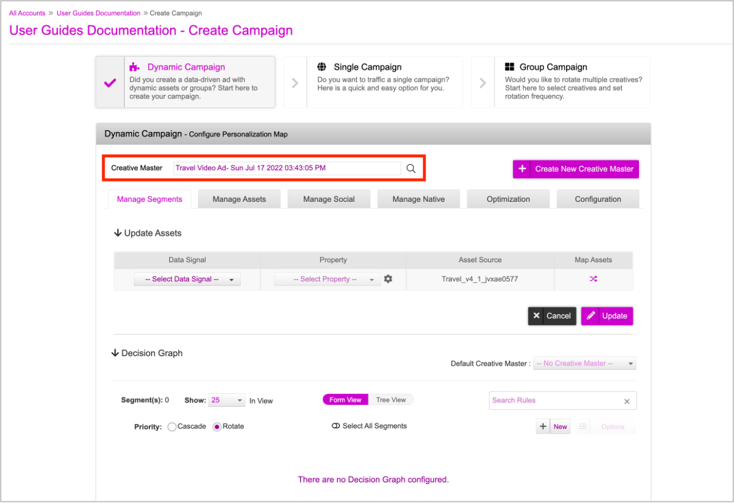Click the Asset Source column header

point(481,260)
